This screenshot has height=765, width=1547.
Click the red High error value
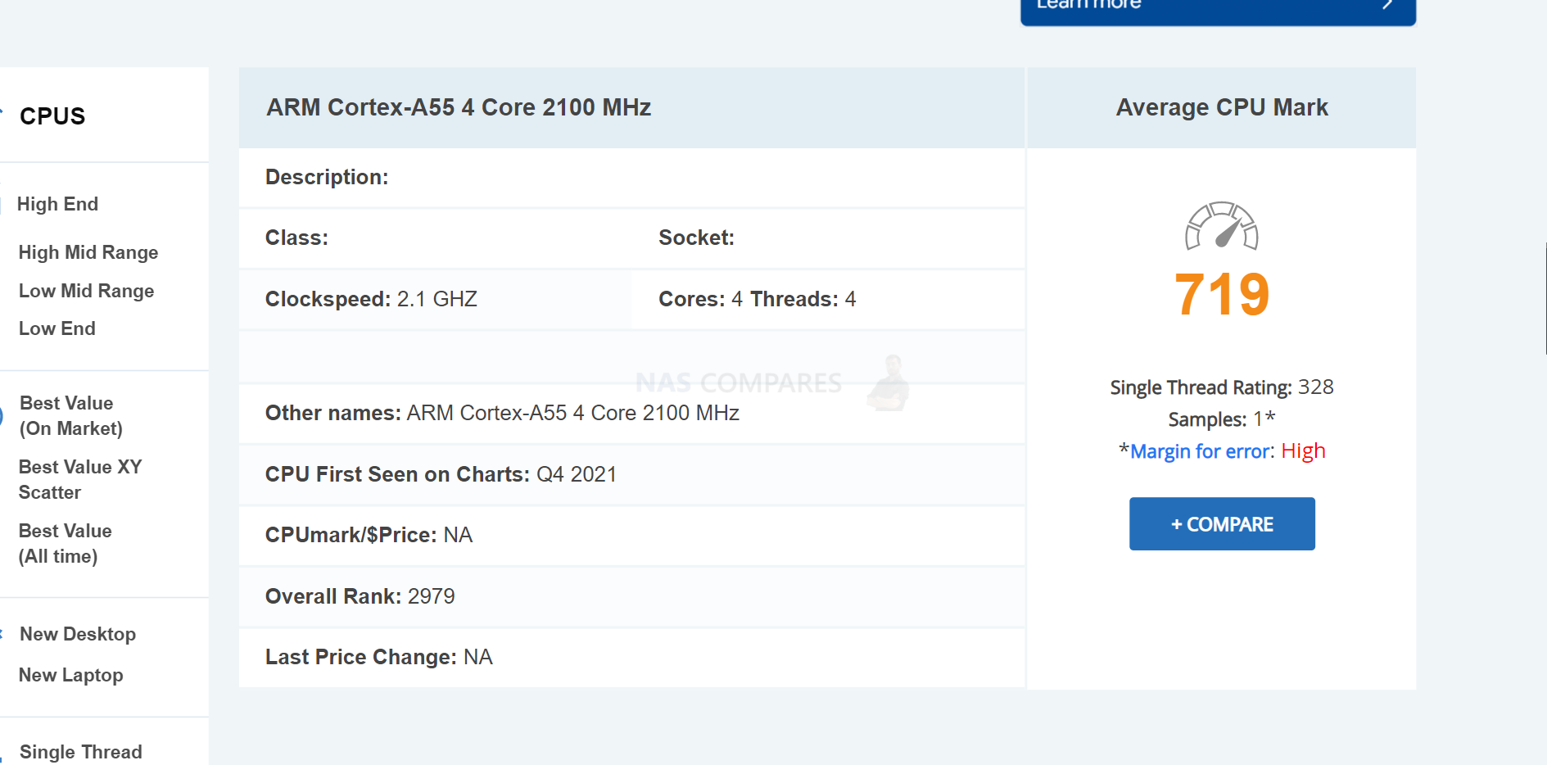[x=1303, y=451]
